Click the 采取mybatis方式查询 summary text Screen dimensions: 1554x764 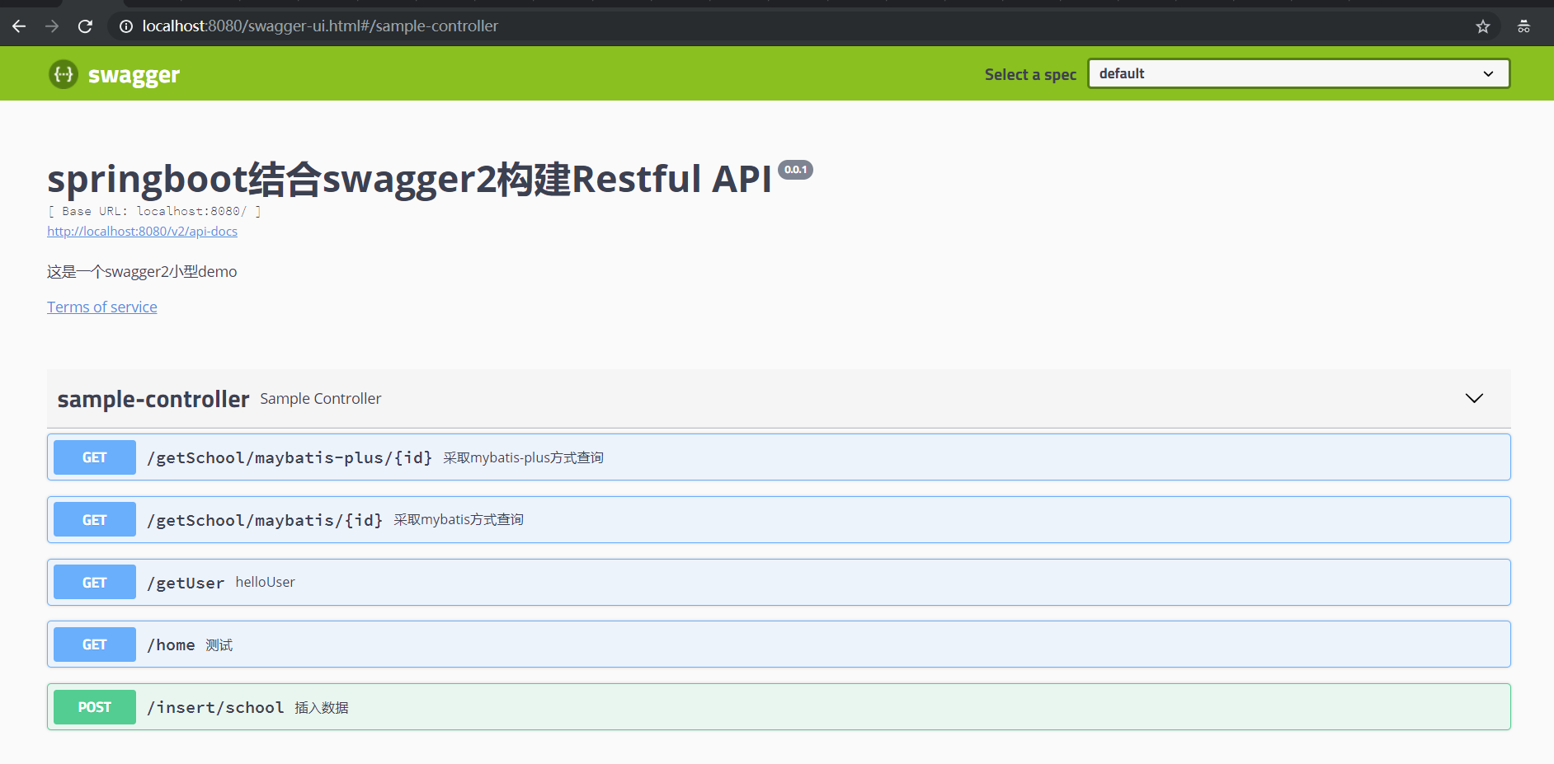coord(459,519)
